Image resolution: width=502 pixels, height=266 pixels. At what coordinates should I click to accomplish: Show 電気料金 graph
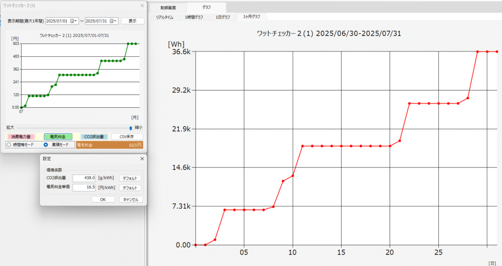tap(58, 137)
